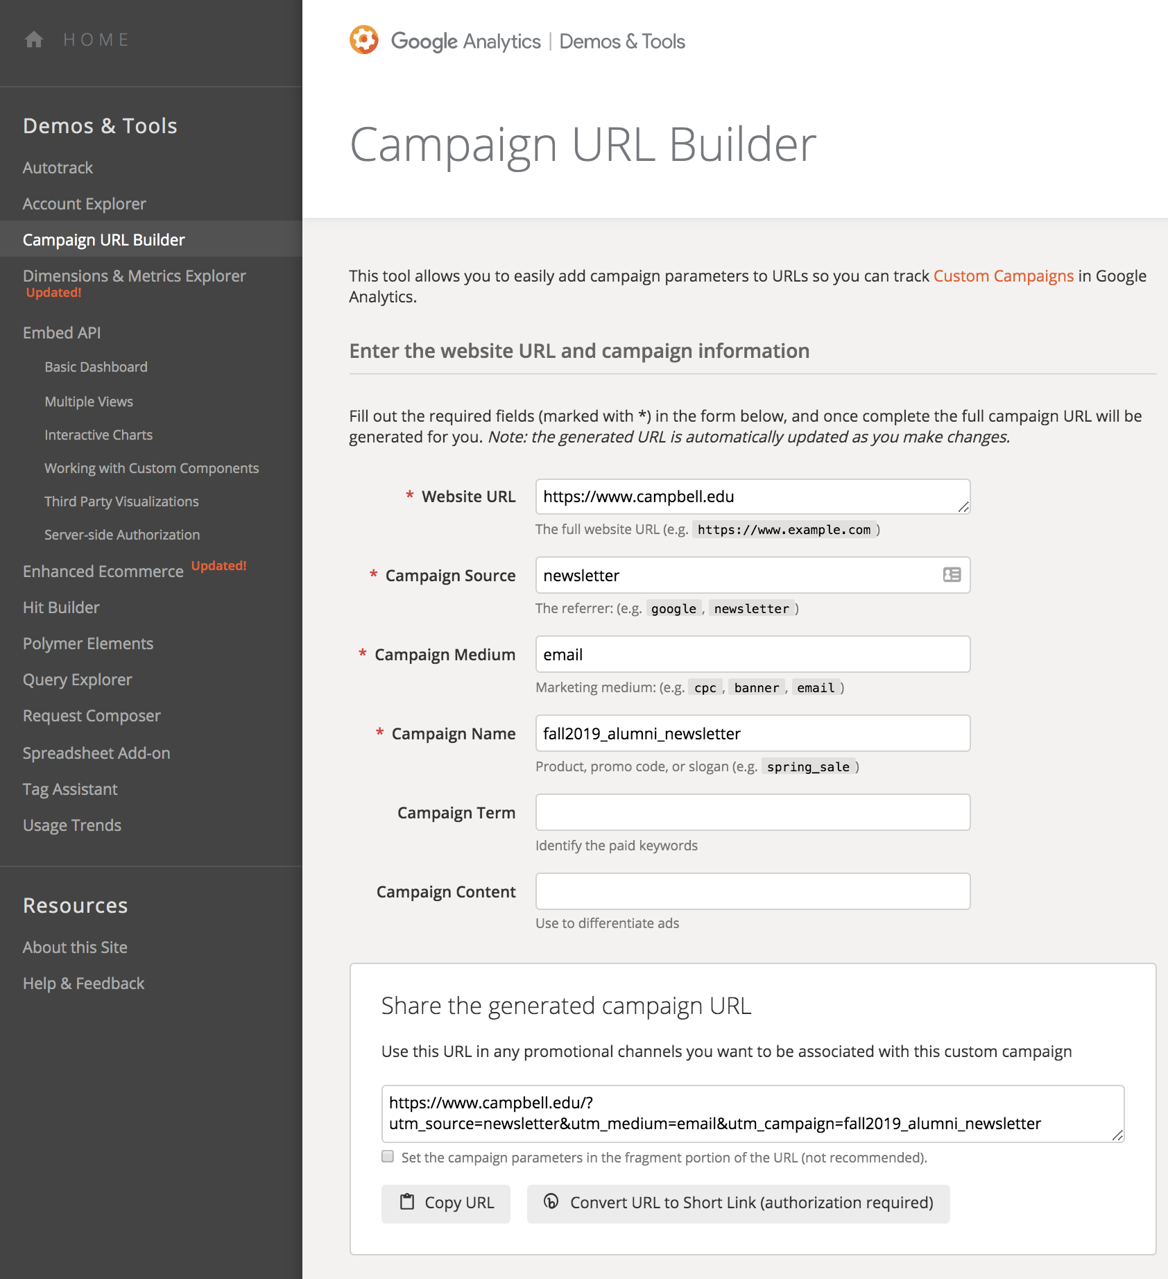Open Account Explorer from sidebar

pyautogui.click(x=85, y=204)
